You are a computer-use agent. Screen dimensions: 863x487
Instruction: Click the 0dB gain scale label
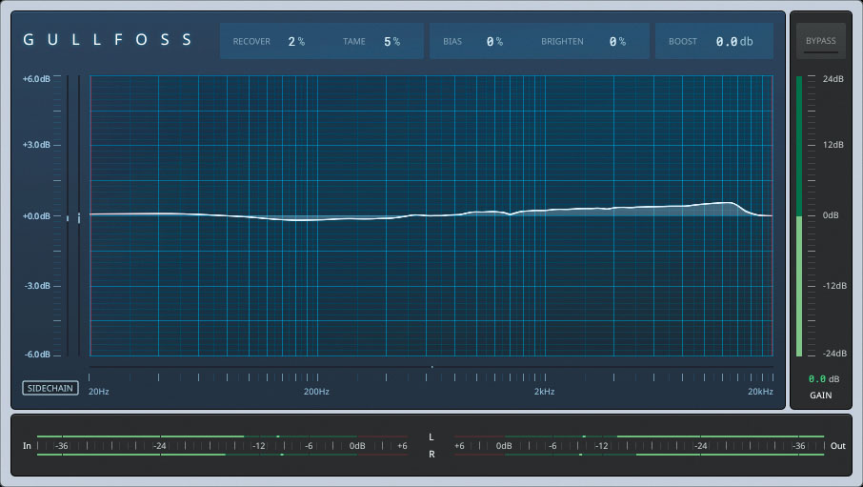[x=831, y=214]
